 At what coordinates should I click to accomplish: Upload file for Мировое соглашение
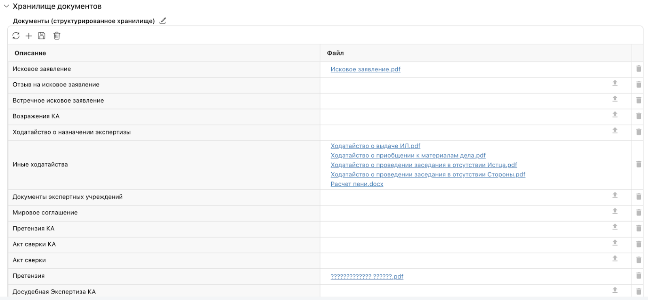[x=615, y=211]
